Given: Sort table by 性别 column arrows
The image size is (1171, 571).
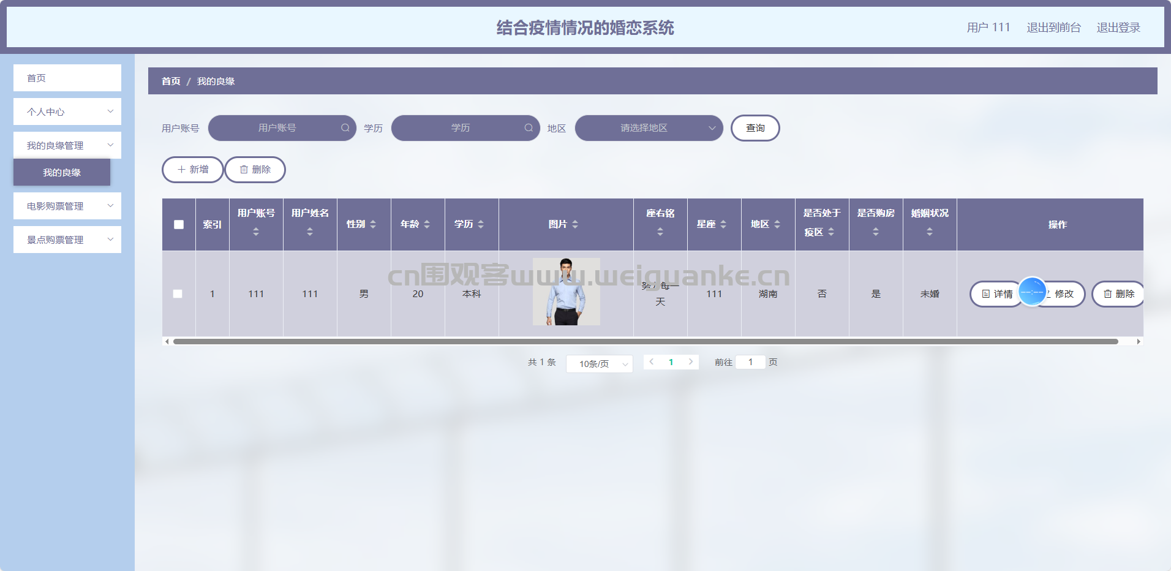Looking at the screenshot, I should (373, 224).
